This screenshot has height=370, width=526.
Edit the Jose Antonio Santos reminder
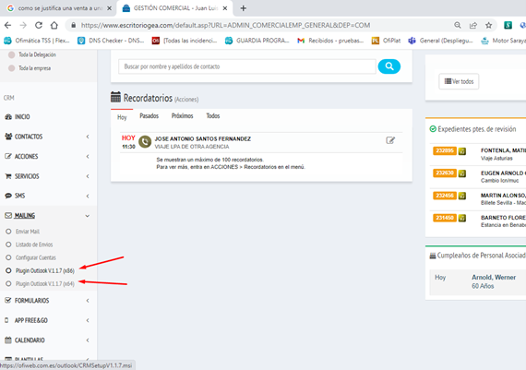pos(390,140)
